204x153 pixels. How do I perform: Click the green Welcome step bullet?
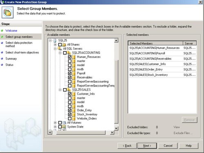pyautogui.click(x=2, y=31)
